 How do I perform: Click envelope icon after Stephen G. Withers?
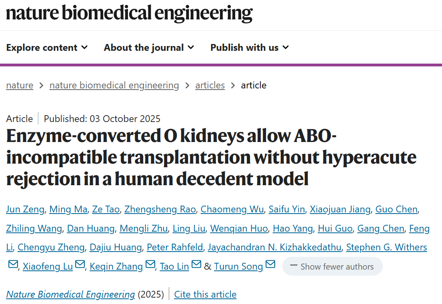13,264
